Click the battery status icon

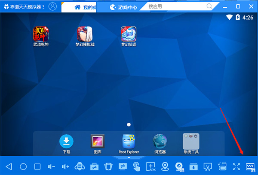238,17
